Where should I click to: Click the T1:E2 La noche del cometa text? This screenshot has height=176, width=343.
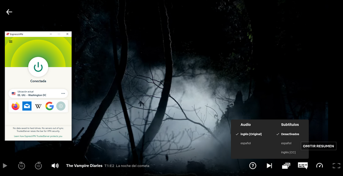click(x=127, y=166)
